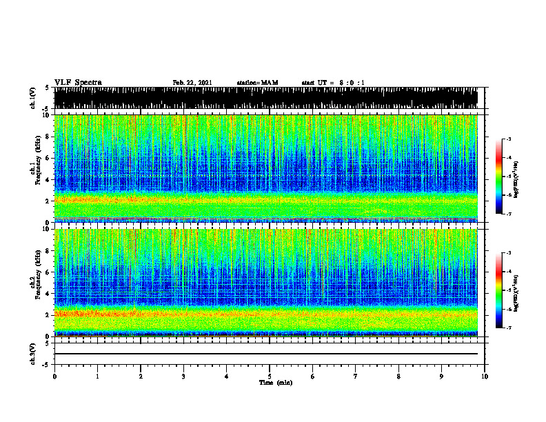Click the "6" kHz tick on the ch.1 frequency axis

tap(48, 158)
